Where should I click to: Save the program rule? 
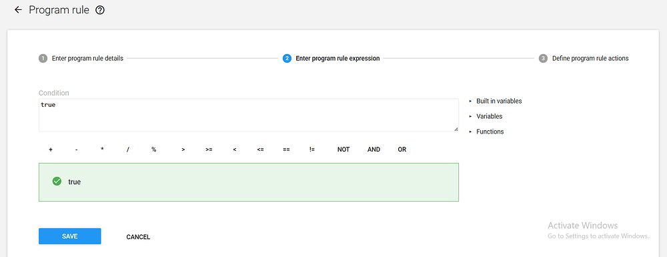coord(70,236)
